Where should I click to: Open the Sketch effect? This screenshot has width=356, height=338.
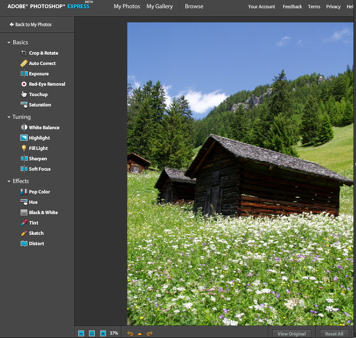pyautogui.click(x=36, y=233)
